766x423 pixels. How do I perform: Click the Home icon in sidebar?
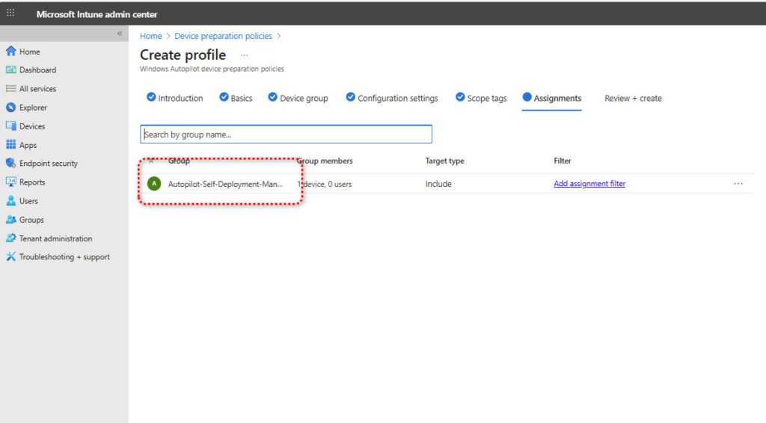coord(10,52)
